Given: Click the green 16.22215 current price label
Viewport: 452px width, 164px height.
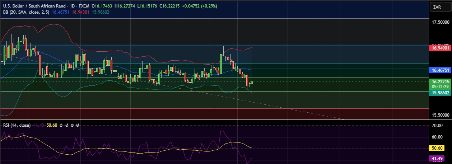Looking at the screenshot, I should [440, 81].
